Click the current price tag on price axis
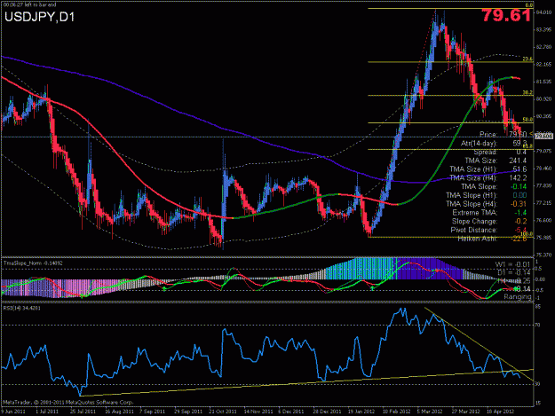Screen dimensions: 555x416 coord(544,136)
